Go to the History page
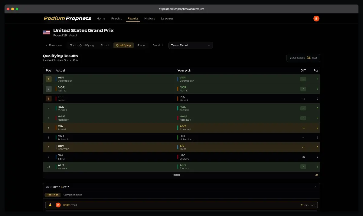Screen dimensions: 363x216 pyautogui.click(x=150, y=18)
